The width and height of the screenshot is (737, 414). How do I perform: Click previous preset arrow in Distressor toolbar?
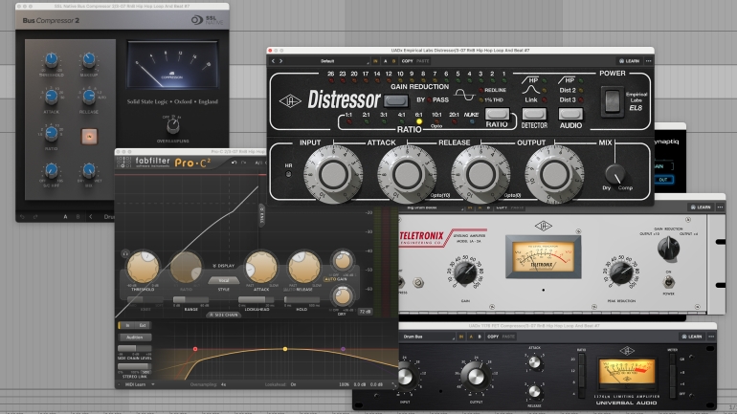pos(273,61)
